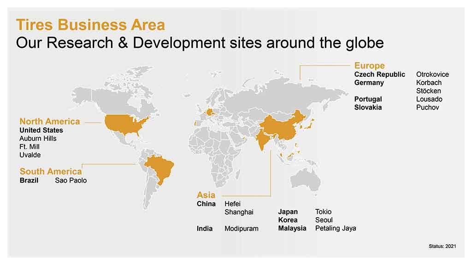The width and height of the screenshot is (472, 265).
Task: Select the 'India' country label
Action: click(x=205, y=229)
